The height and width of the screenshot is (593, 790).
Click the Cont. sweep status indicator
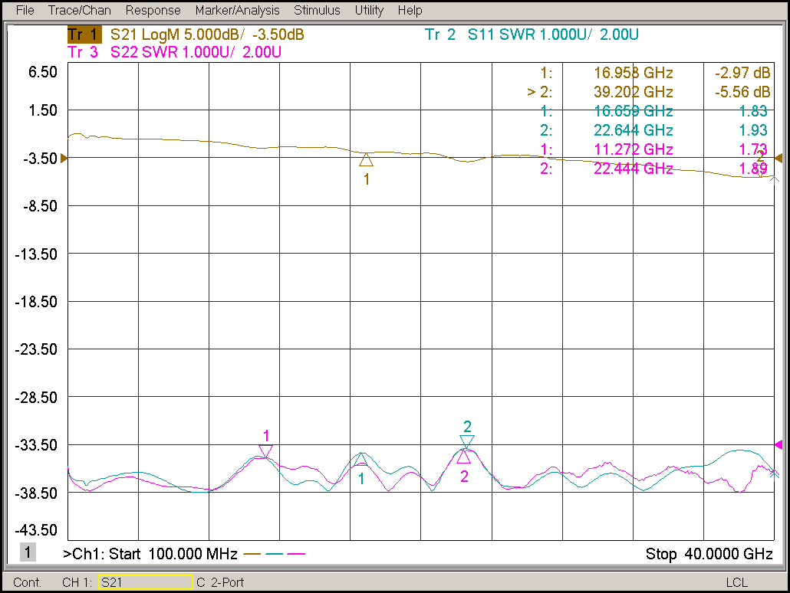28,582
